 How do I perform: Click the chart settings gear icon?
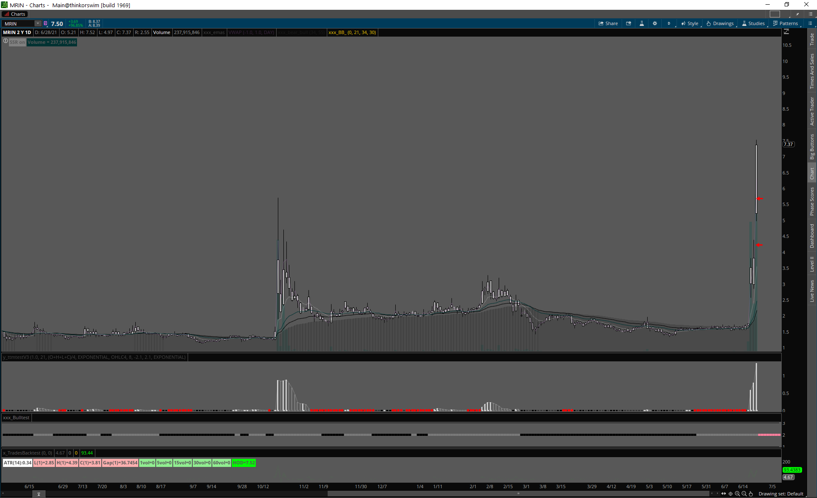click(654, 23)
